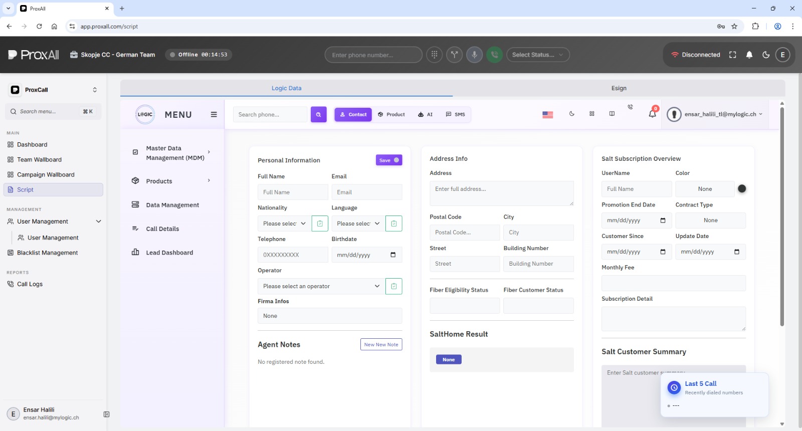
Task: Open Logic notifications bell with red badge
Action: (653, 113)
